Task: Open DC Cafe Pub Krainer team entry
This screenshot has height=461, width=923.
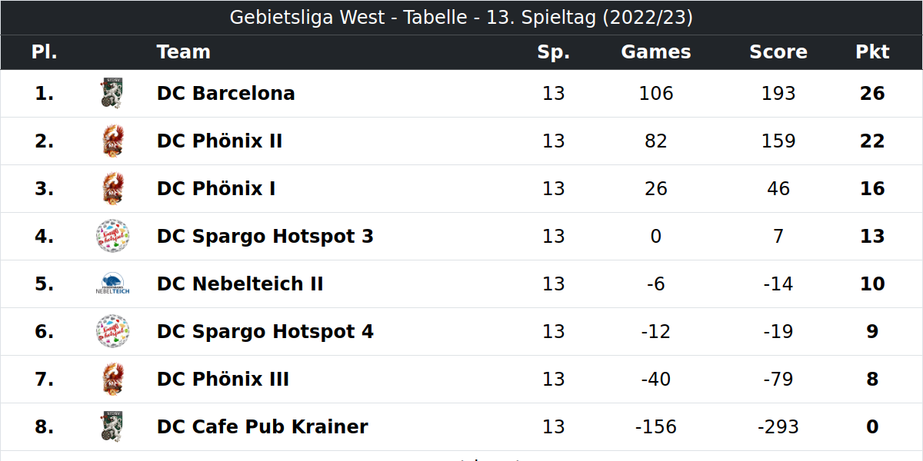Action: (262, 427)
